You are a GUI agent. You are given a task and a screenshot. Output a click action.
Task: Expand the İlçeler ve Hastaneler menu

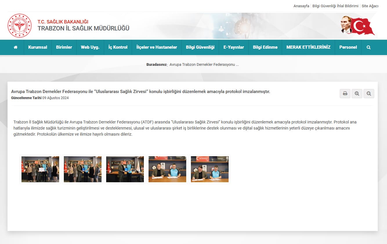[157, 47]
